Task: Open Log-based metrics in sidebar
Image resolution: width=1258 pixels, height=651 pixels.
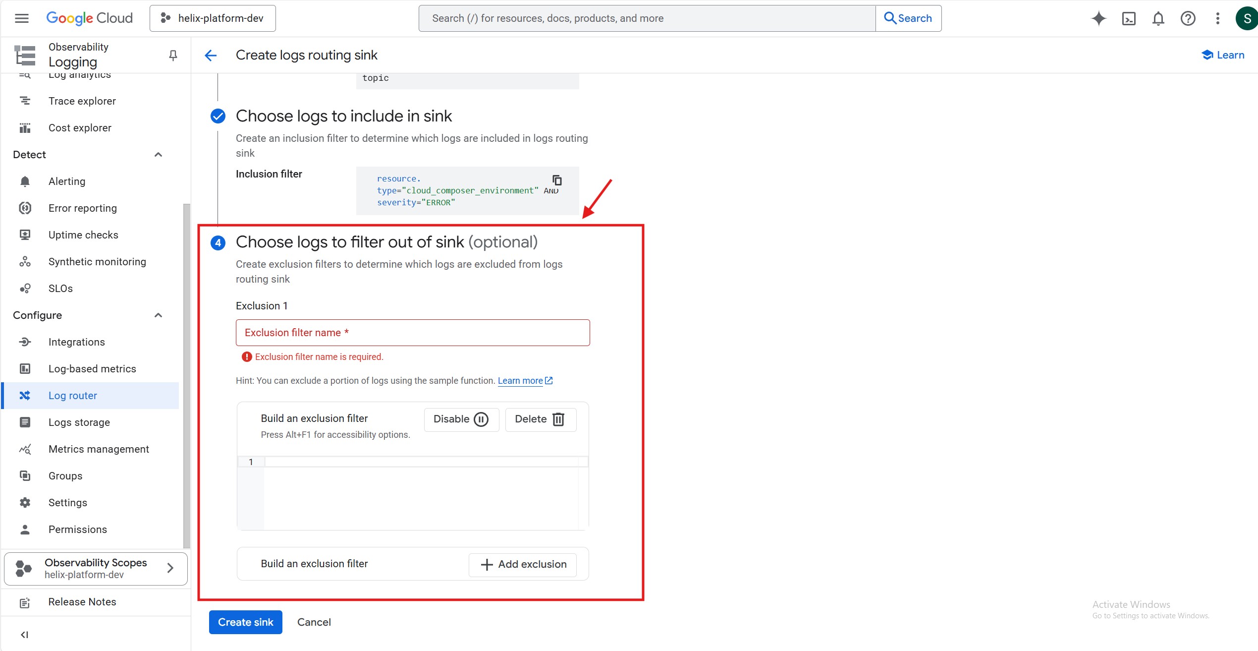Action: tap(92, 369)
